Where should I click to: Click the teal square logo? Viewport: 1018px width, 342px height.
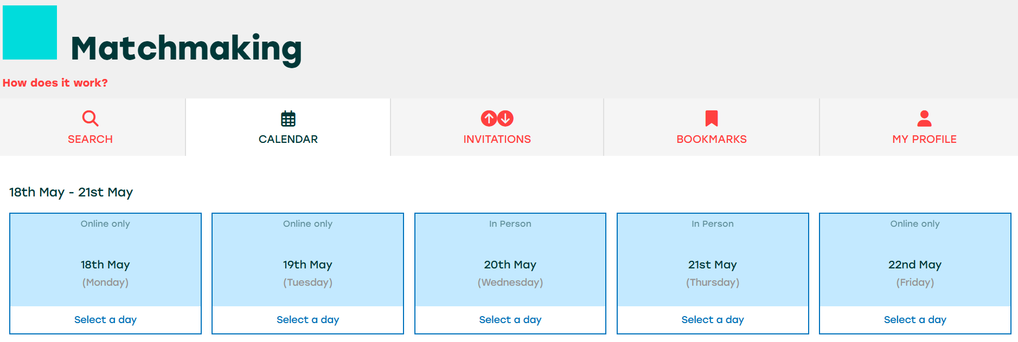click(x=30, y=32)
